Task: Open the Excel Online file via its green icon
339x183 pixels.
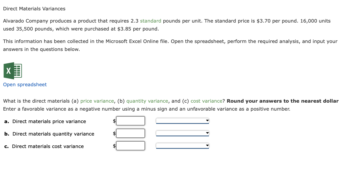Action: pos(13,71)
